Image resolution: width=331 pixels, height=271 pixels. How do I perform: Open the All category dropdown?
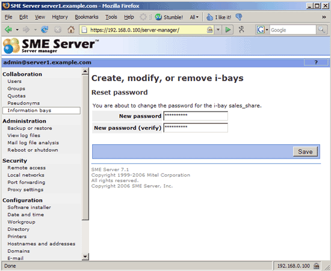click(x=194, y=17)
